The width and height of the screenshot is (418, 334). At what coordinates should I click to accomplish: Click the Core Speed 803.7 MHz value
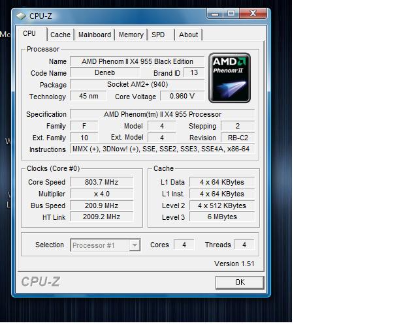coord(102,182)
